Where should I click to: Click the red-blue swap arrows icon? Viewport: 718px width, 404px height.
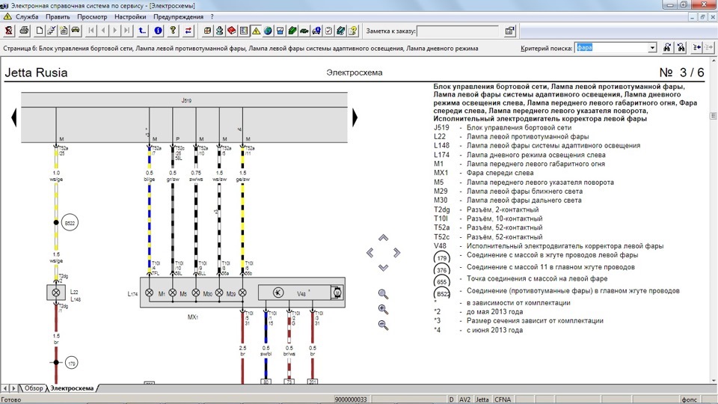188,31
